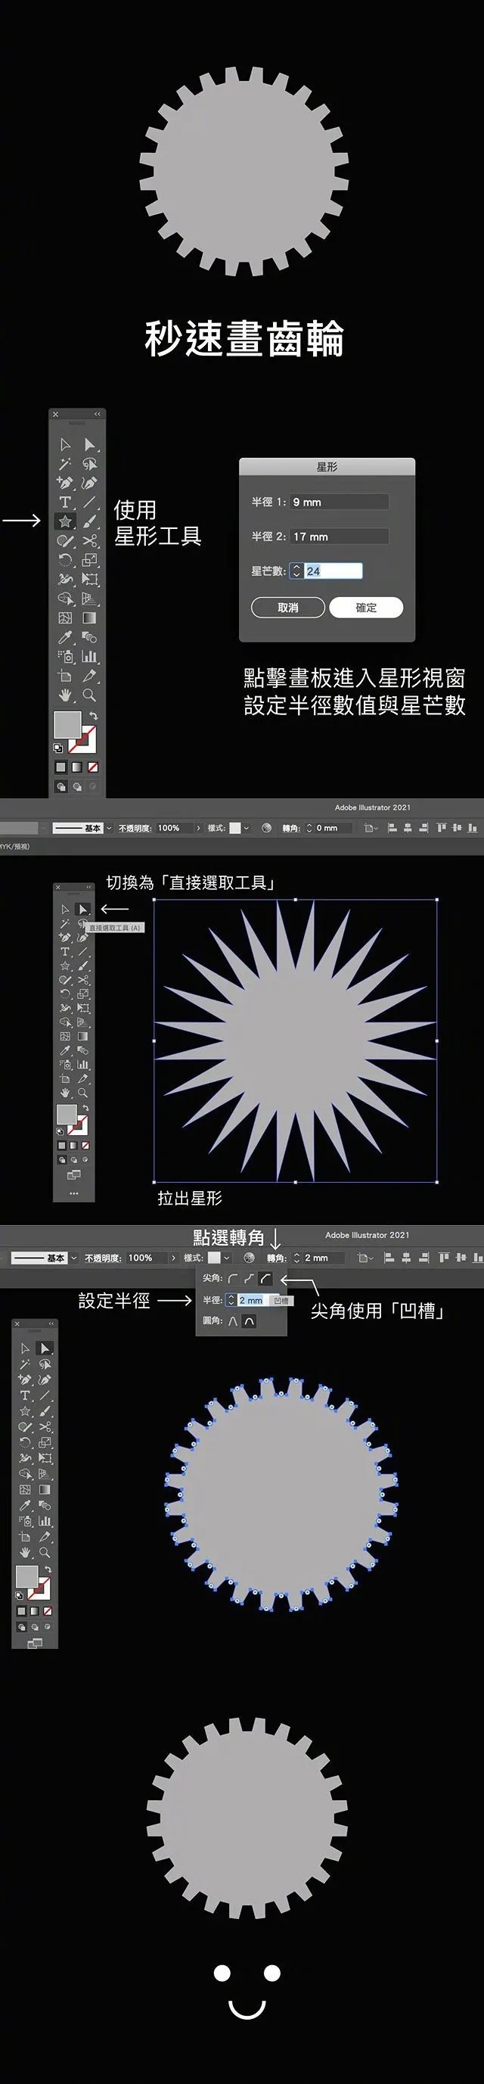This screenshot has width=484, height=2084.
Task: Expand opacity arrow after 100% in 轉角 0 mm bar
Action: coord(198,828)
